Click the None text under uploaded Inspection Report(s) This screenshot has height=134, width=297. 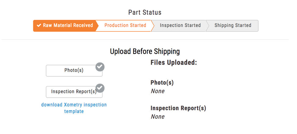[x=157, y=117]
